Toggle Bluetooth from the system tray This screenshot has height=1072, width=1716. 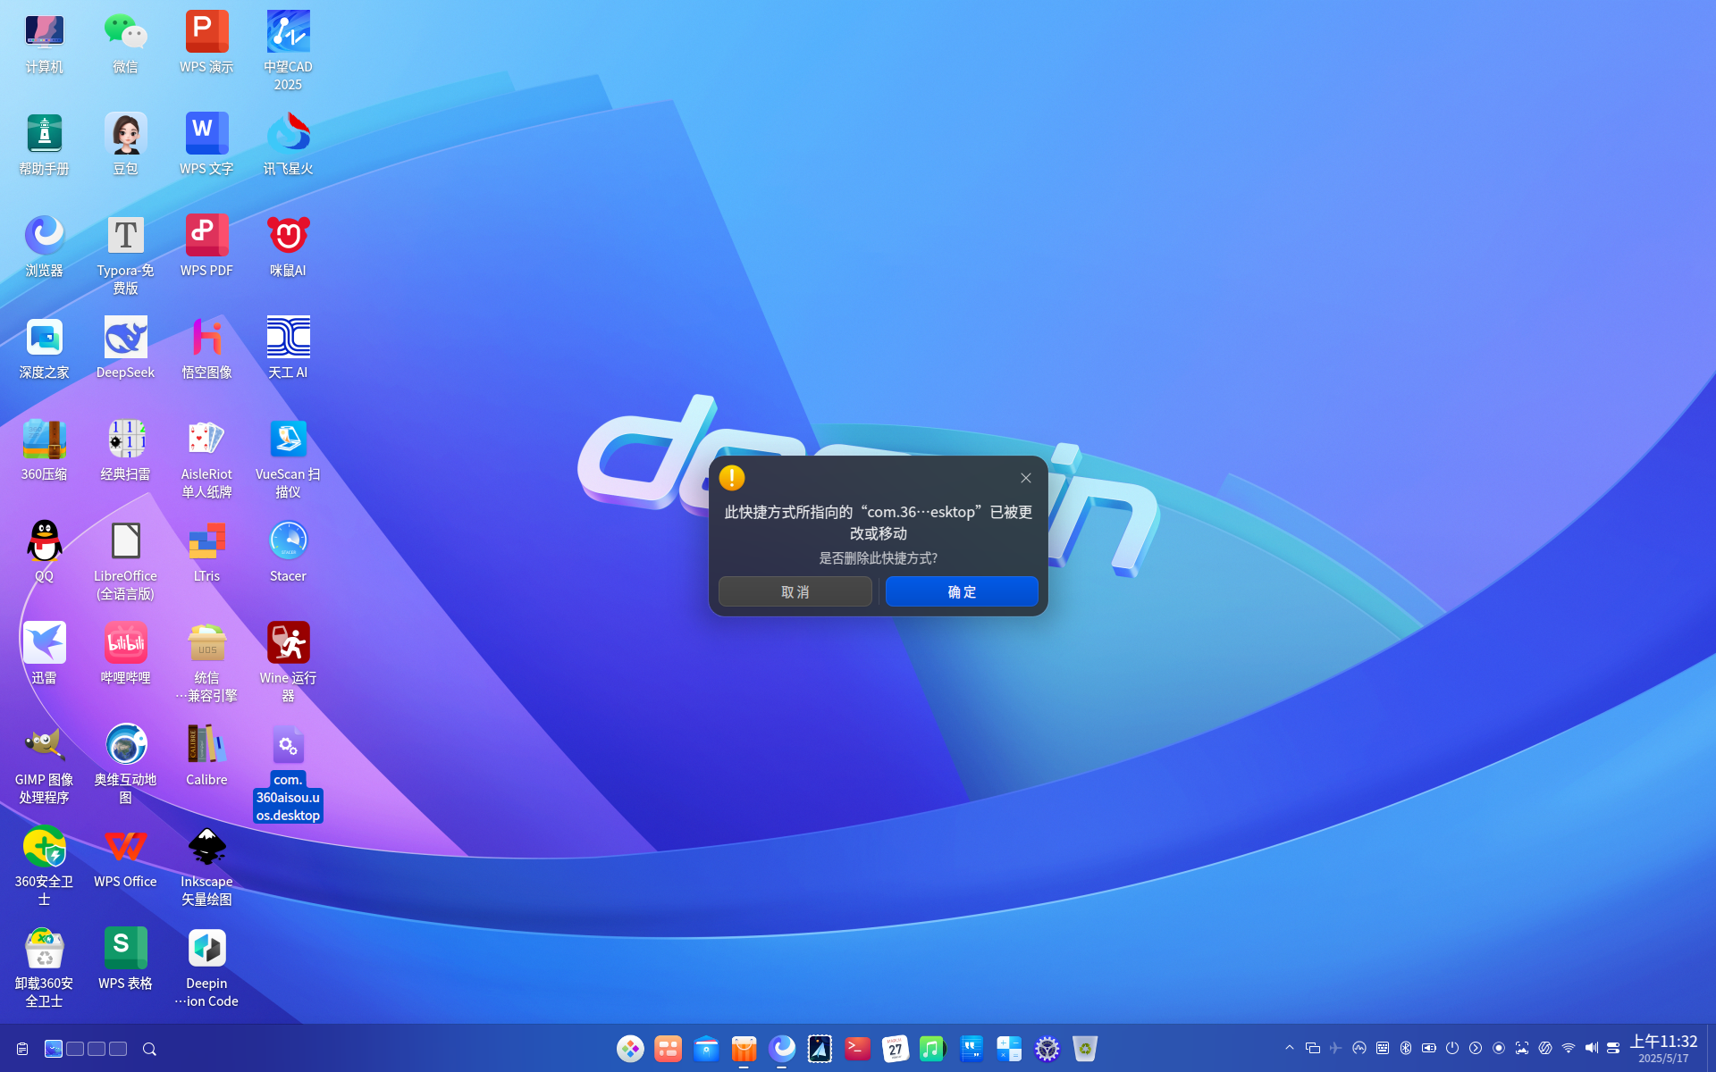[1406, 1048]
